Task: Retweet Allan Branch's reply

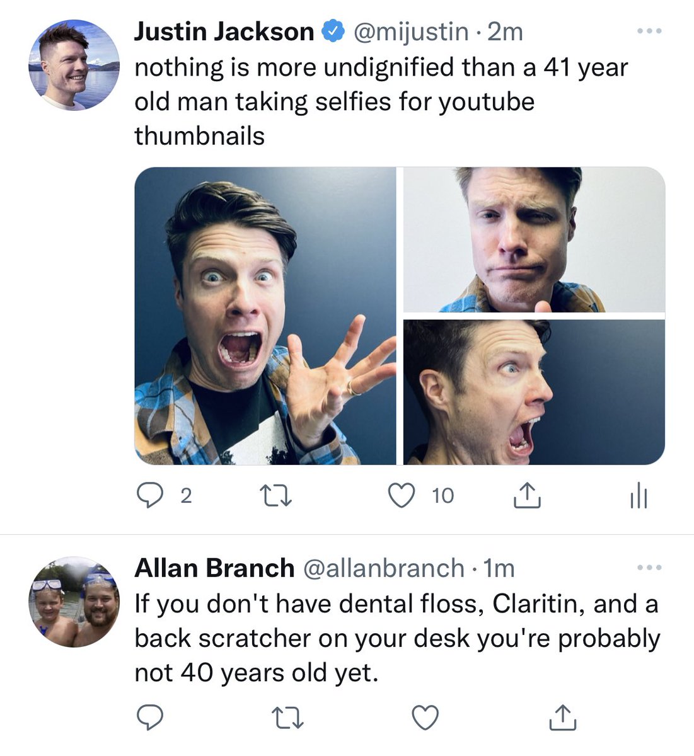Action: pos(287,717)
